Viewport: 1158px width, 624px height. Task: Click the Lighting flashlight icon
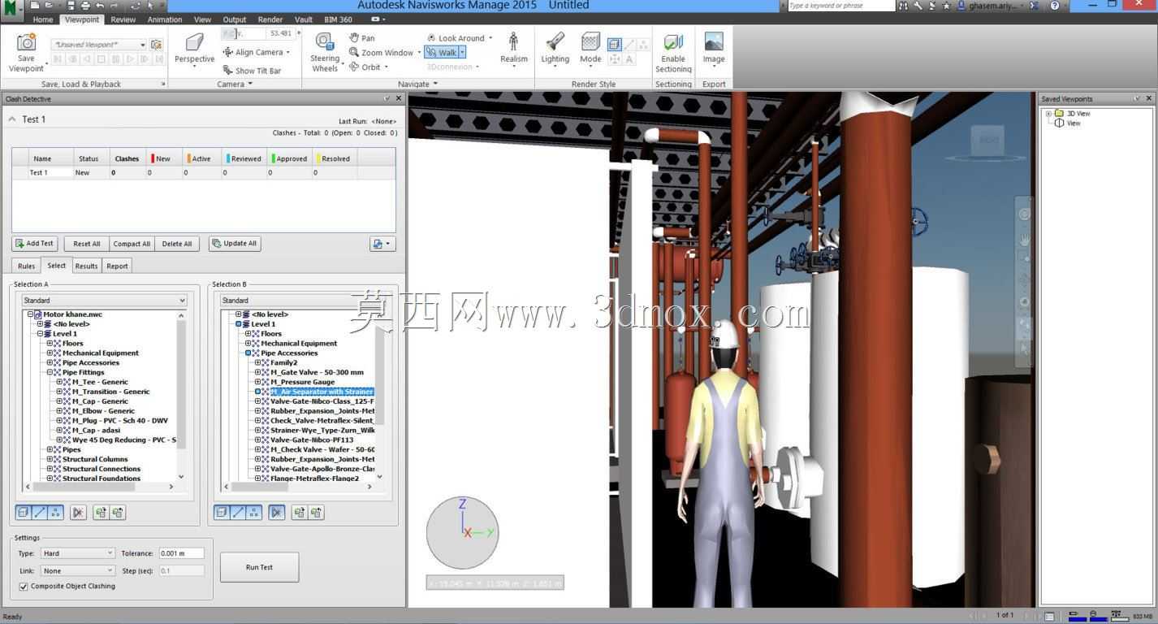point(555,42)
